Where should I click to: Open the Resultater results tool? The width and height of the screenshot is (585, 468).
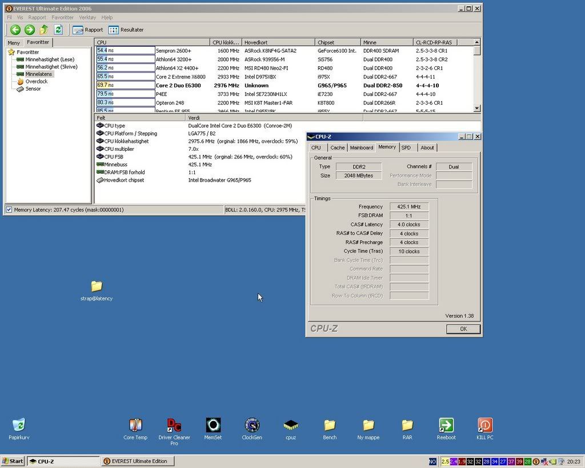point(126,30)
